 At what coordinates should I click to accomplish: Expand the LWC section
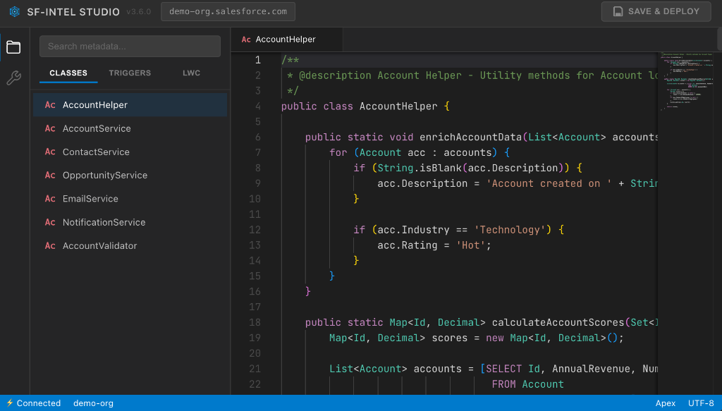tap(191, 73)
